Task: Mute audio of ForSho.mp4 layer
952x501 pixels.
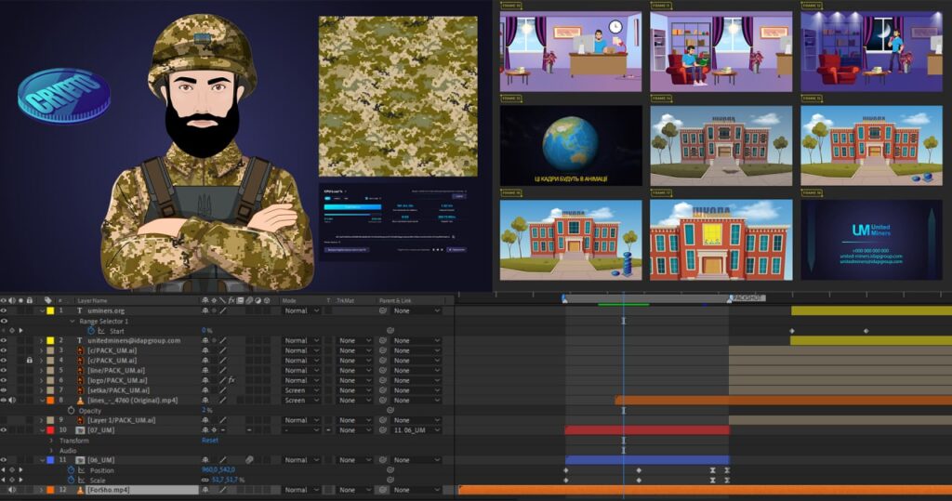Action: coord(12,490)
